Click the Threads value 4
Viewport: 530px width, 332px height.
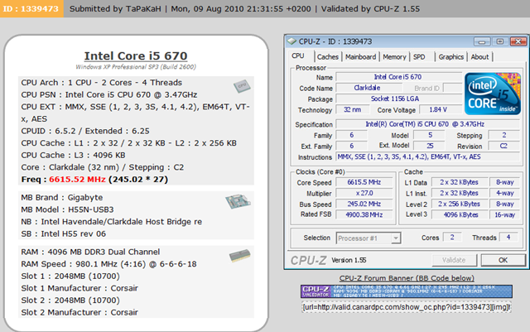(x=508, y=238)
